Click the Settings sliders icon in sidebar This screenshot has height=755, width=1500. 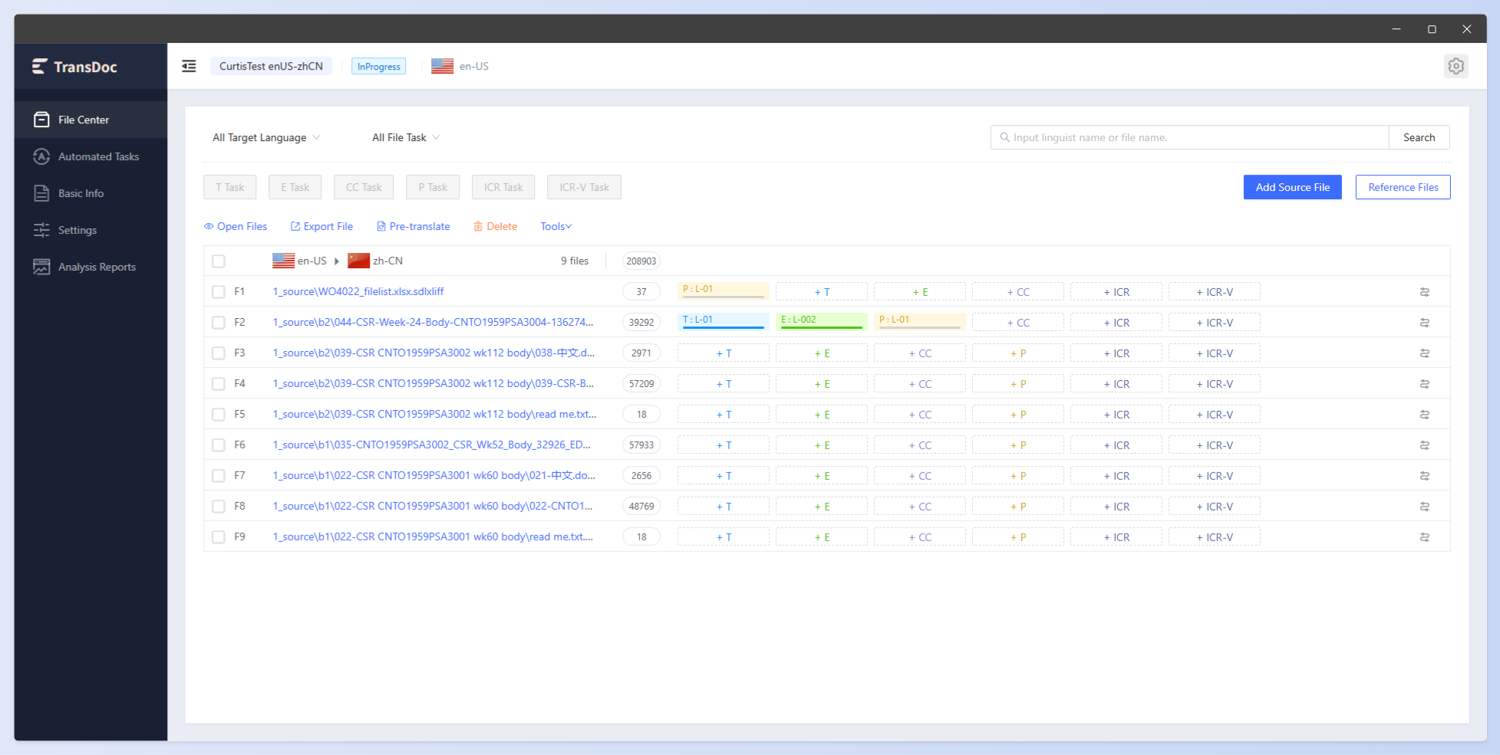tap(41, 230)
